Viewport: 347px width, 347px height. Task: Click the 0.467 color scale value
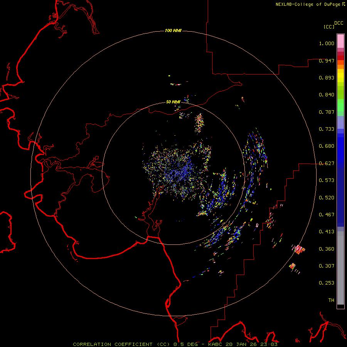pyautogui.click(x=327, y=215)
